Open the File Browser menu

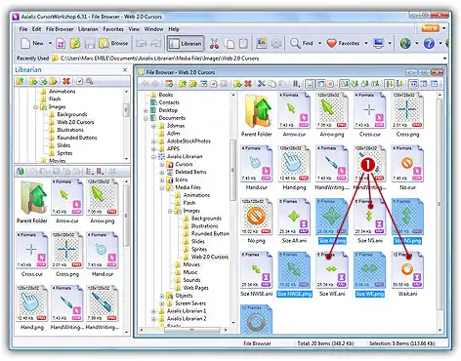60,29
